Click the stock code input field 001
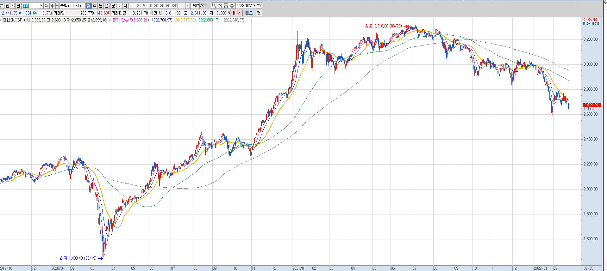This screenshot has height=271, width=607. 30,6
